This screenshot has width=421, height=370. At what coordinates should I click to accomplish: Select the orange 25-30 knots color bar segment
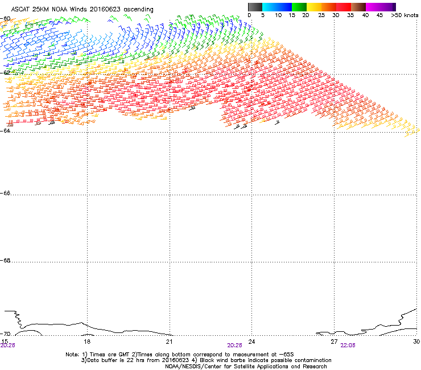coord(329,7)
